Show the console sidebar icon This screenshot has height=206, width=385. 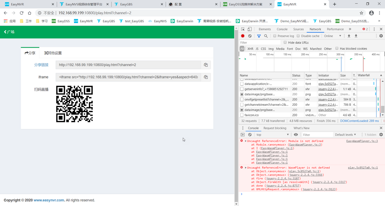pos(243,135)
